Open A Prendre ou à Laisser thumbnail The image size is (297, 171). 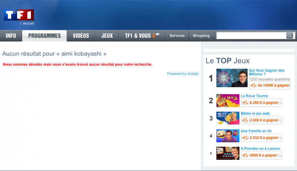(x=228, y=153)
